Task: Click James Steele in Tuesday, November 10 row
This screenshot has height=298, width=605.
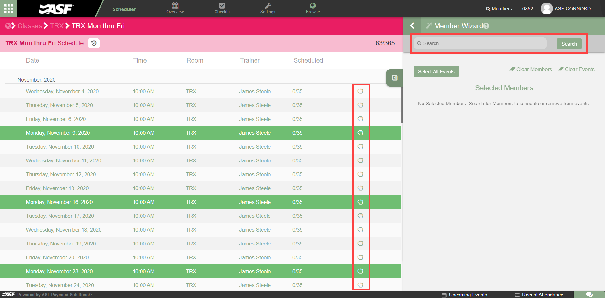Action: pos(255,147)
